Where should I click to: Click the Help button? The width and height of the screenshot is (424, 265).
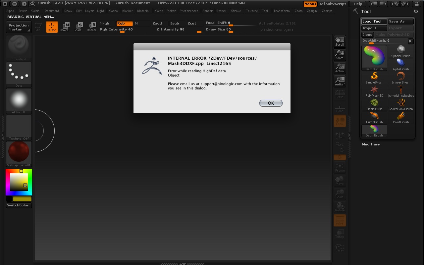pyautogui.click(x=358, y=4)
